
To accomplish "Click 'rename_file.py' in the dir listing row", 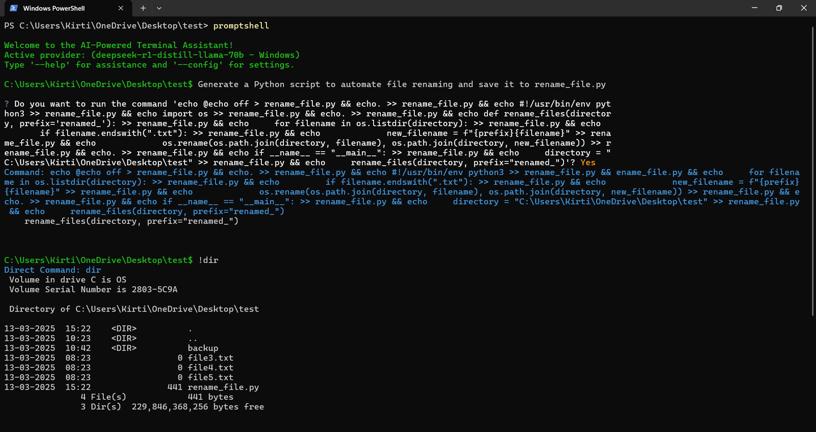I will 224,387.
